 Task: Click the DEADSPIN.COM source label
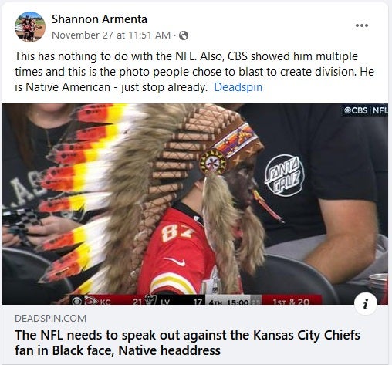pyautogui.click(x=51, y=319)
